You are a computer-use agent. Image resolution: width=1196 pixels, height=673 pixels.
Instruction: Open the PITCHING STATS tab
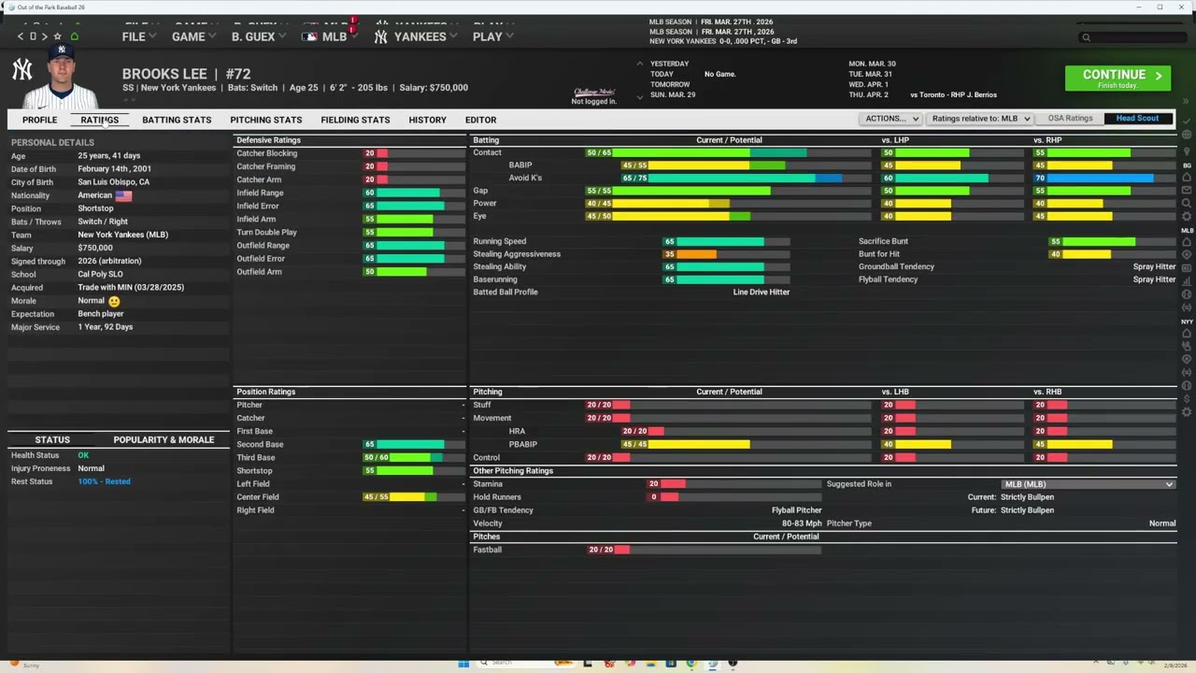(x=266, y=120)
